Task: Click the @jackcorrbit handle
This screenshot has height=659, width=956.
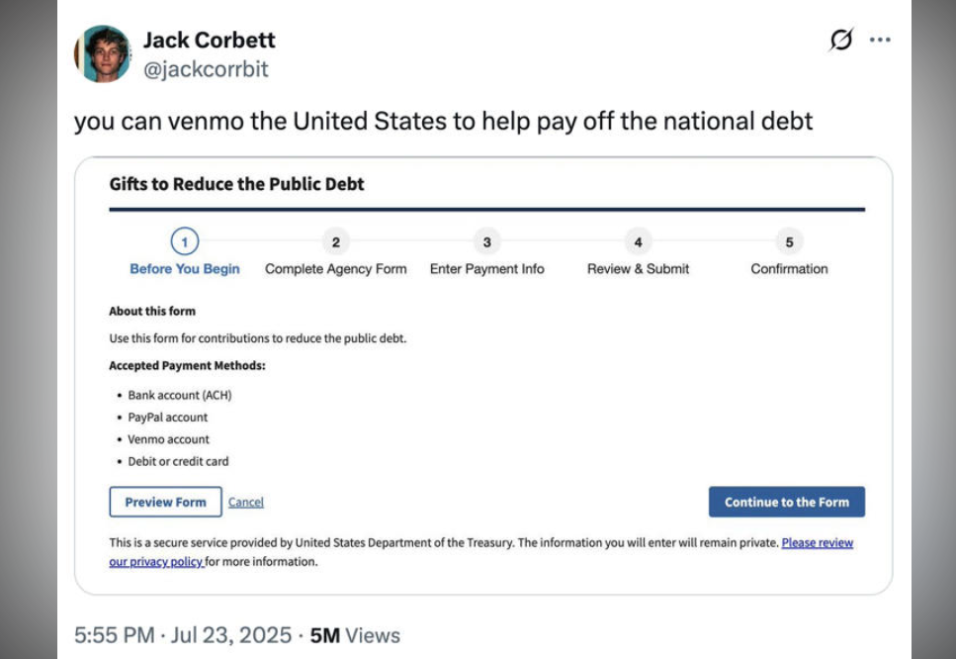Action: [x=205, y=69]
